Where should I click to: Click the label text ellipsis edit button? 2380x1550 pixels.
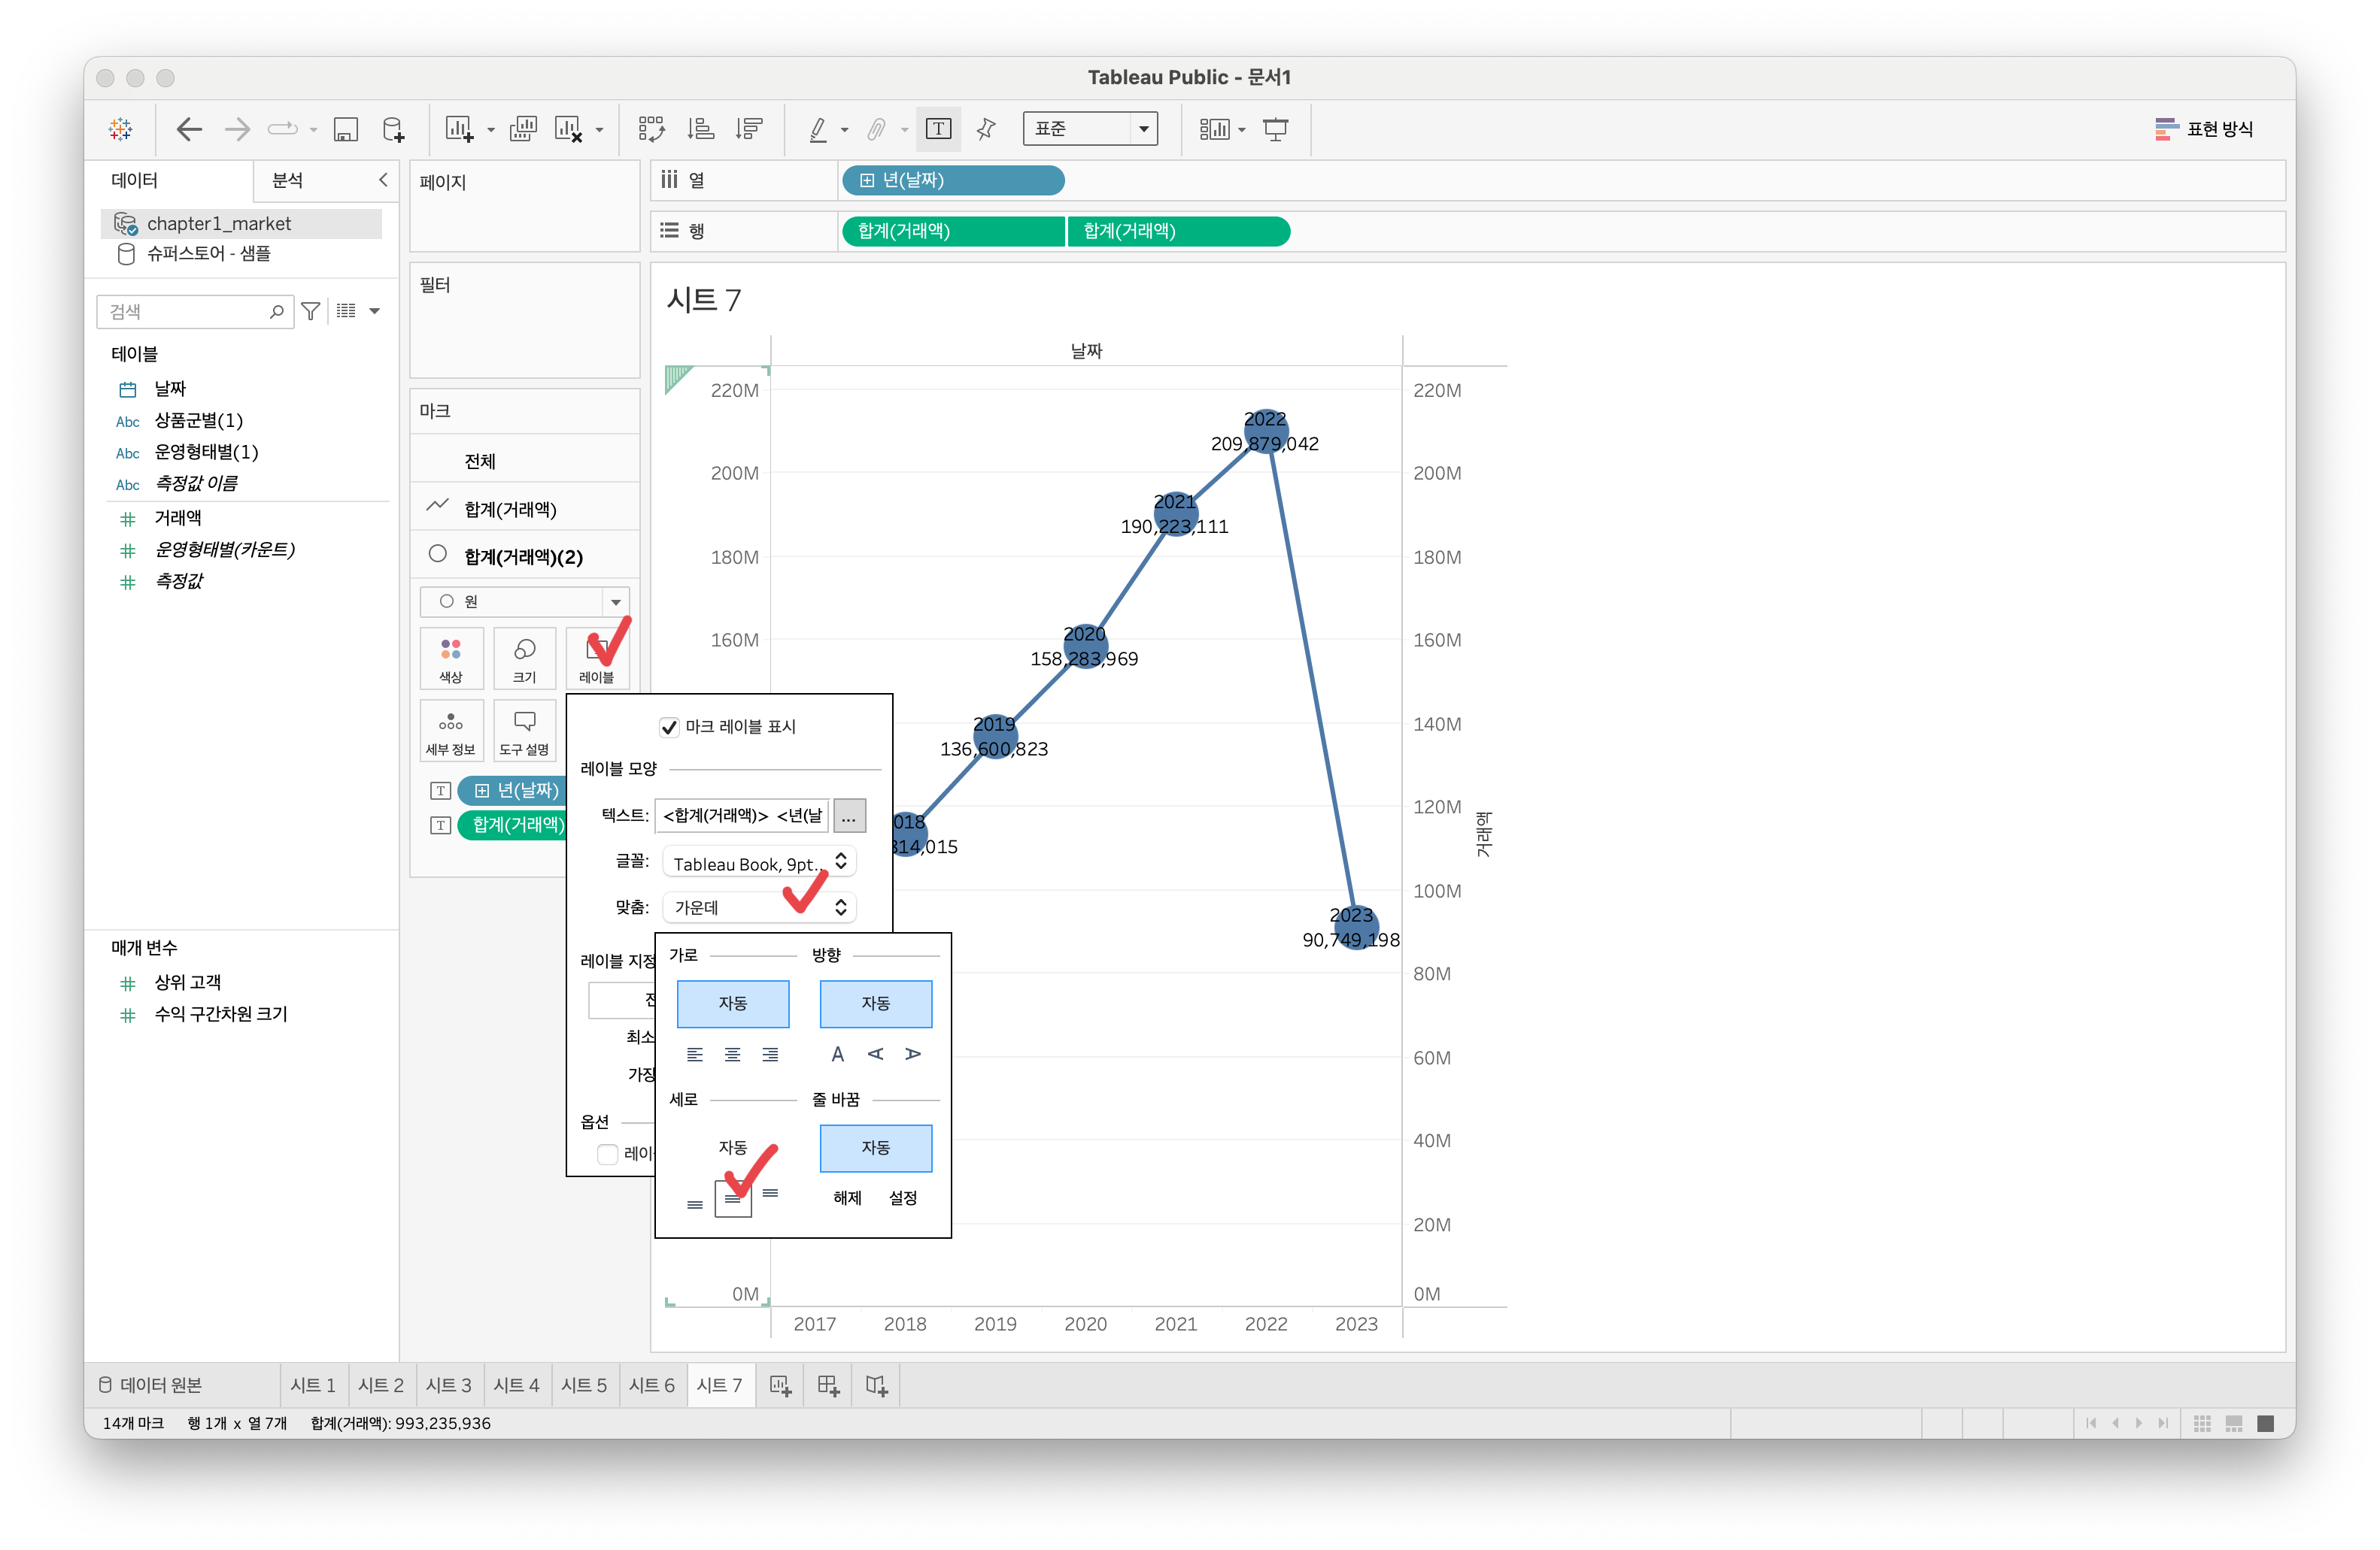pos(848,816)
